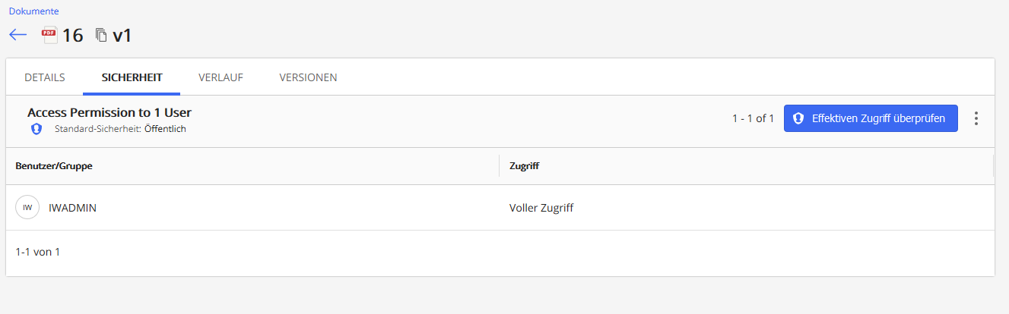Click the Öffentlich default security value
The height and width of the screenshot is (314, 1009).
pyautogui.click(x=165, y=129)
